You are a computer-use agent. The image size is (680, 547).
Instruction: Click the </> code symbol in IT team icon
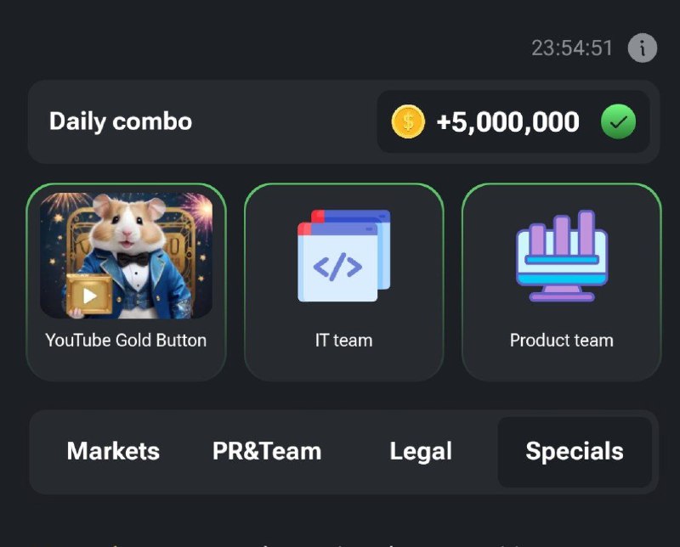coord(337,267)
